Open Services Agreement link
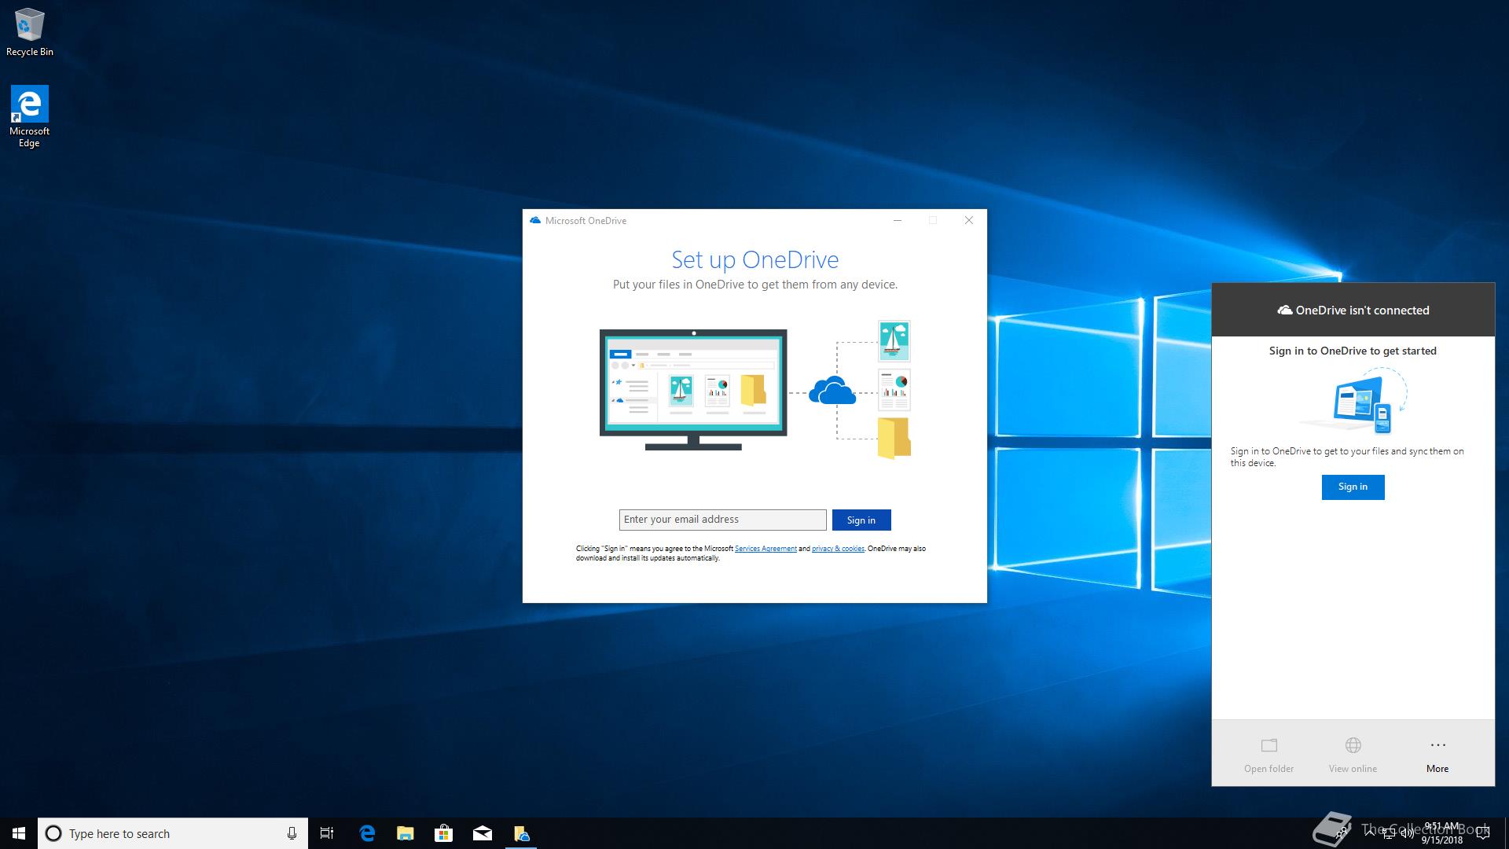 [766, 549]
